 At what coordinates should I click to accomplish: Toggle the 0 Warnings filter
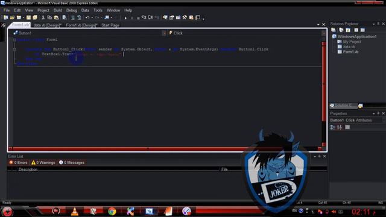pyautogui.click(x=43, y=163)
